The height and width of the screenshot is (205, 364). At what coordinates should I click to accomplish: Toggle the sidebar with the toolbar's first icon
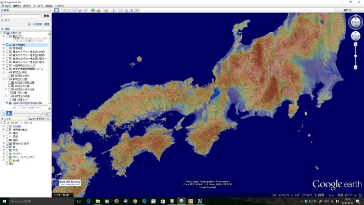click(x=57, y=10)
